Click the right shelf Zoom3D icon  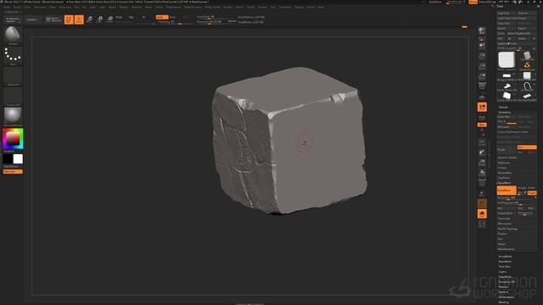[482, 163]
